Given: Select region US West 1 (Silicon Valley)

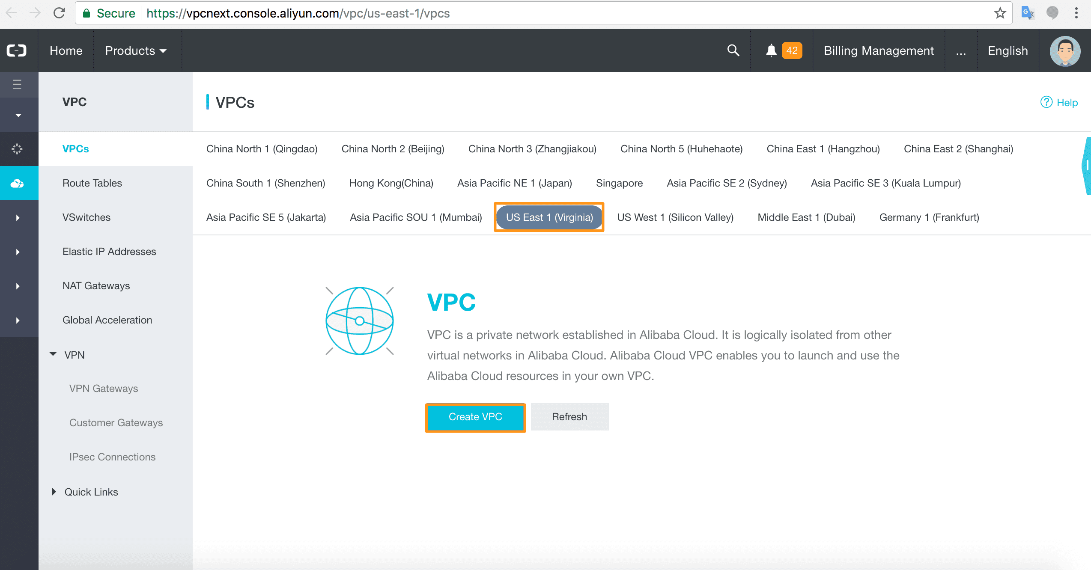Looking at the screenshot, I should pyautogui.click(x=675, y=217).
